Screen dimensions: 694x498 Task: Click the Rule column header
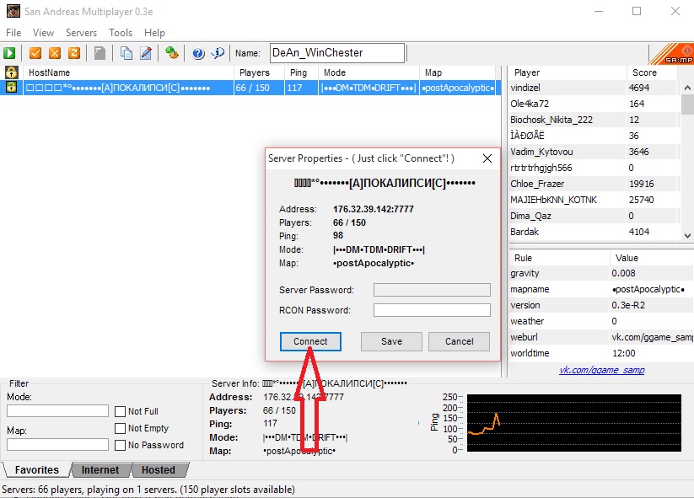pos(559,258)
